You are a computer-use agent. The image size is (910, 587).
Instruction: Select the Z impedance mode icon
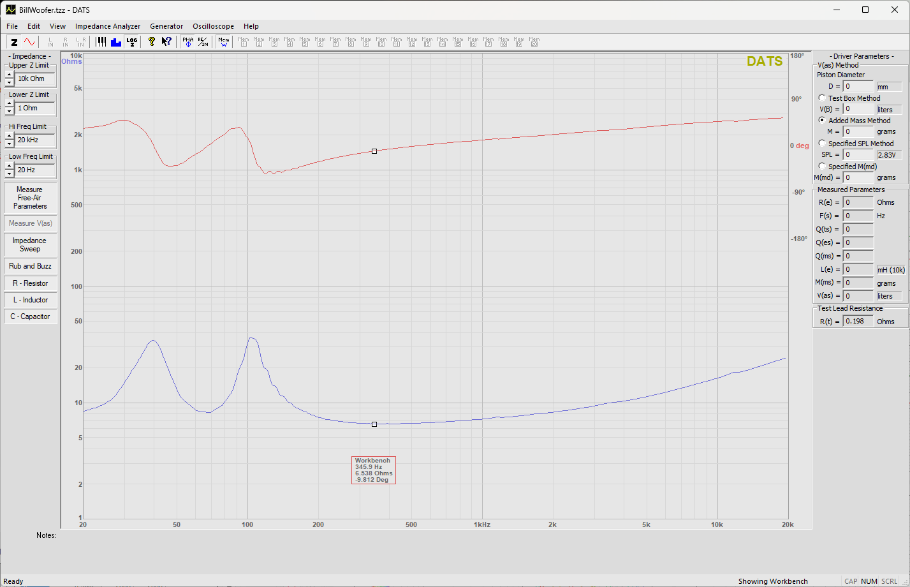14,42
